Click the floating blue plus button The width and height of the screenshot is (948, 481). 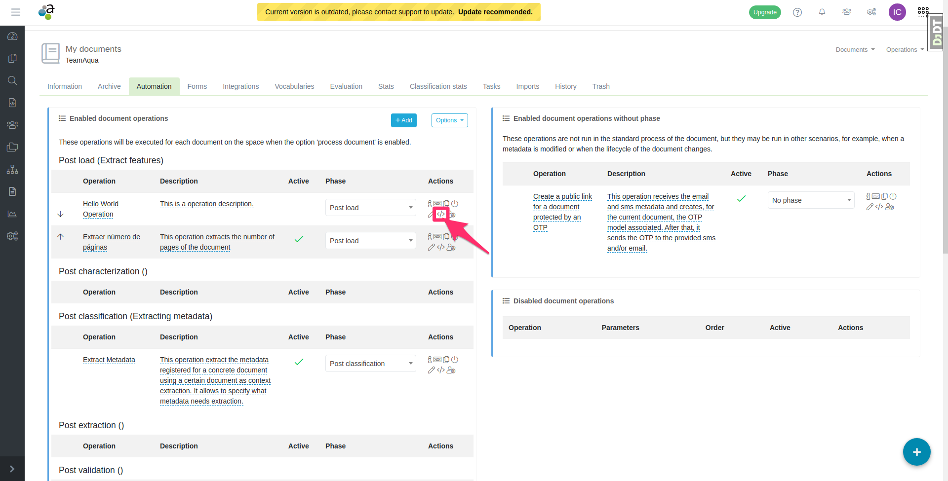pos(916,452)
